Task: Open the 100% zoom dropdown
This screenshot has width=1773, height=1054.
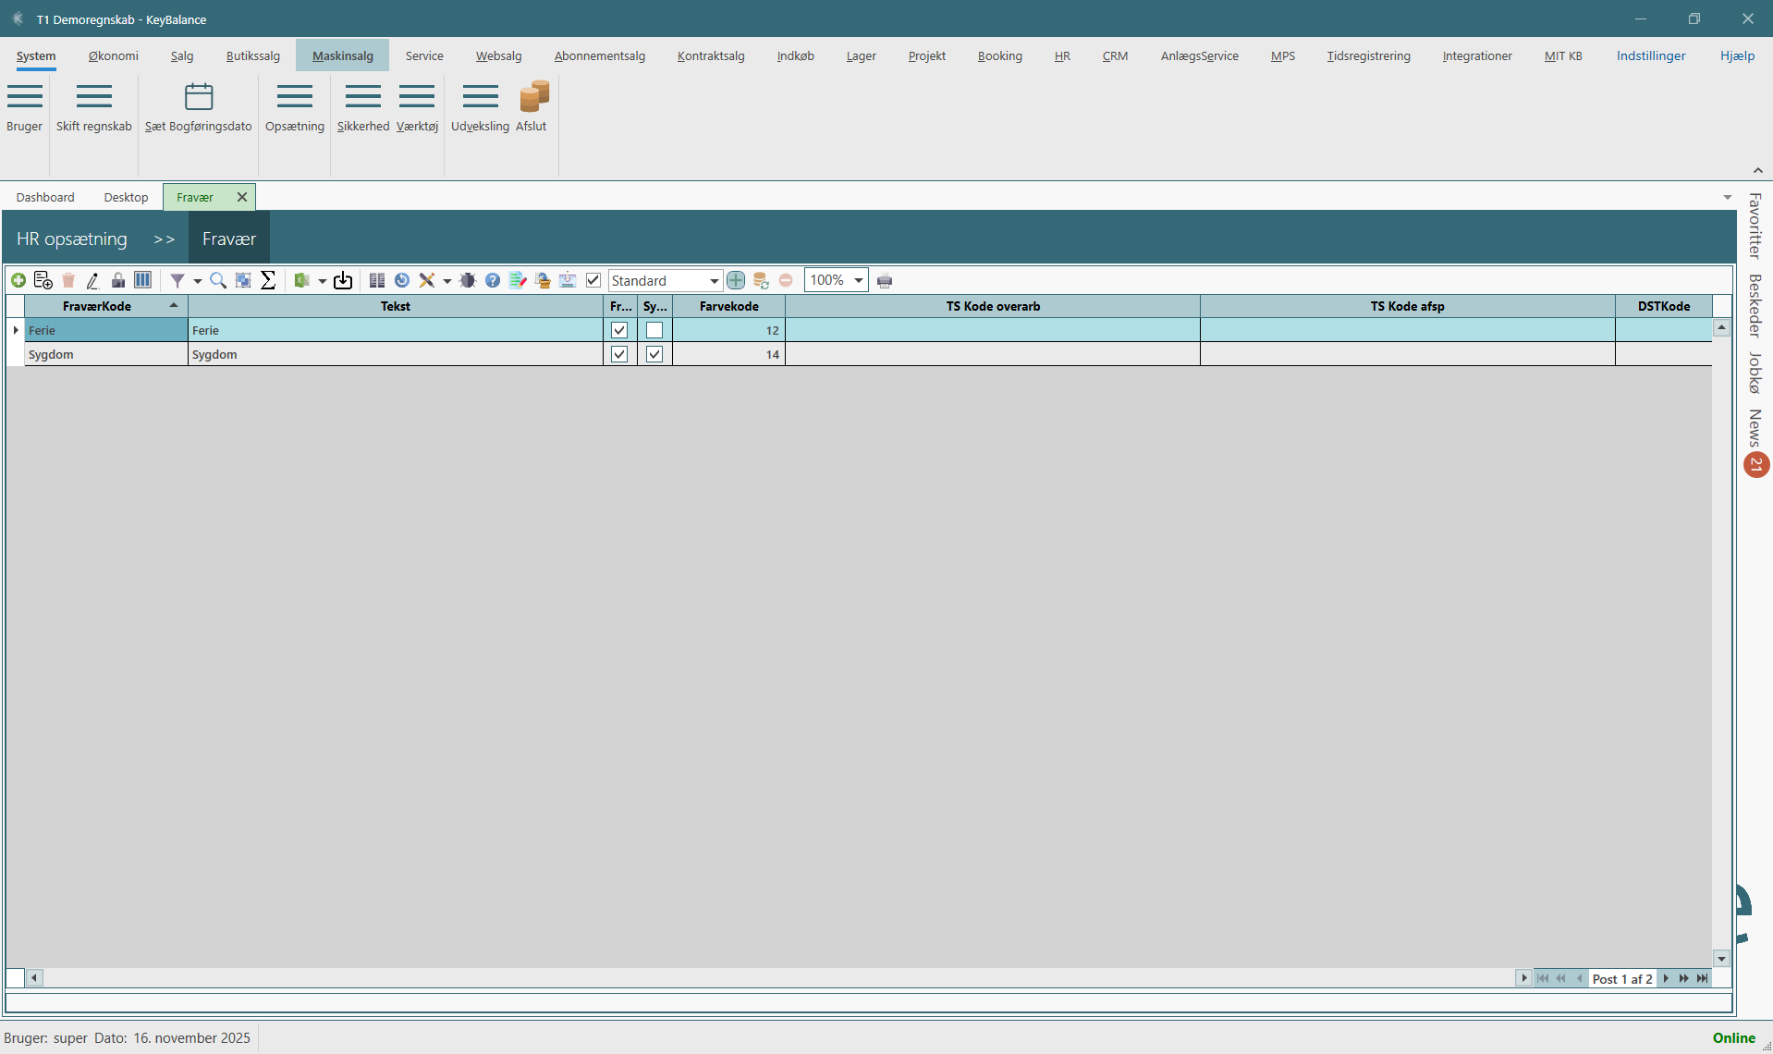Action: 858,280
